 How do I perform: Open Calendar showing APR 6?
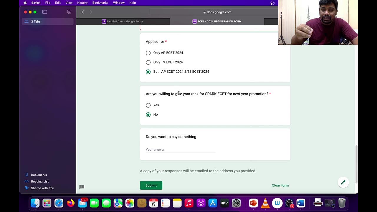click(153, 203)
